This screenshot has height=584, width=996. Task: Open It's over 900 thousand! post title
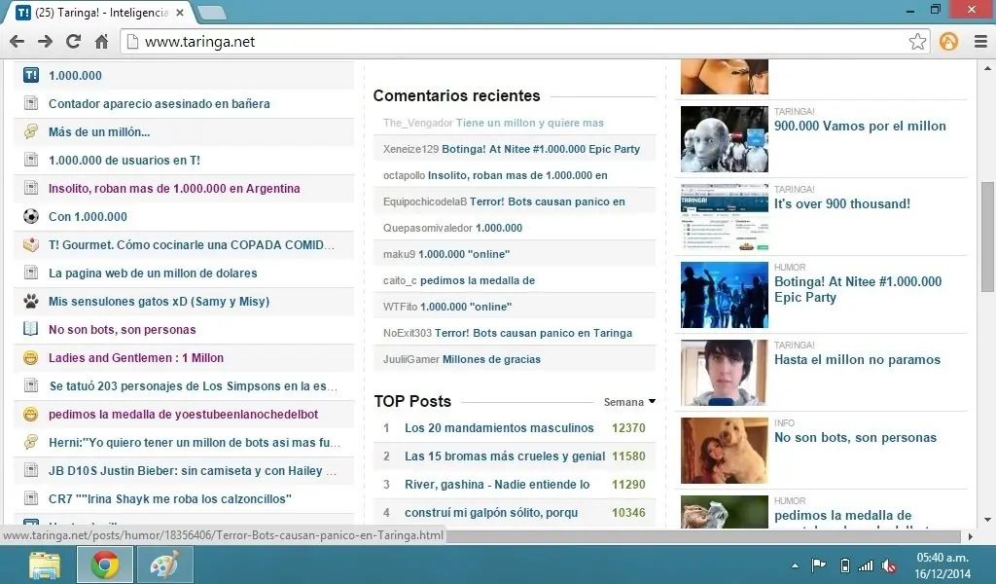(842, 204)
